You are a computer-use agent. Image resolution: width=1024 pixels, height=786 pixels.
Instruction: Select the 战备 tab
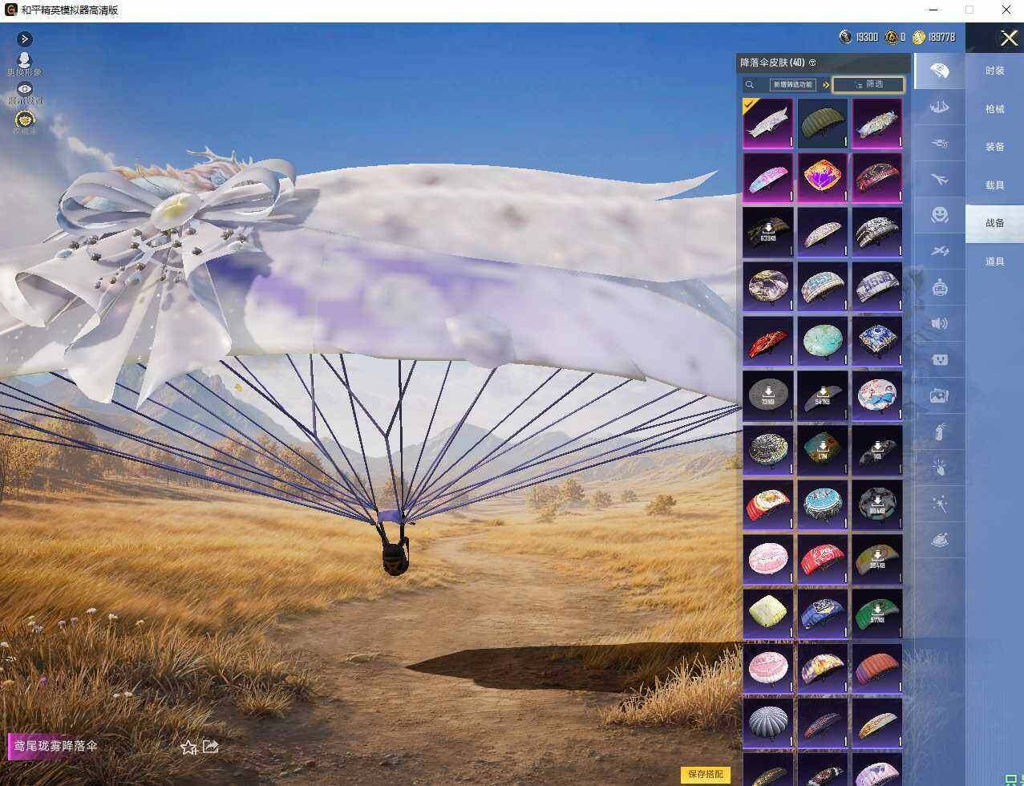pos(994,223)
